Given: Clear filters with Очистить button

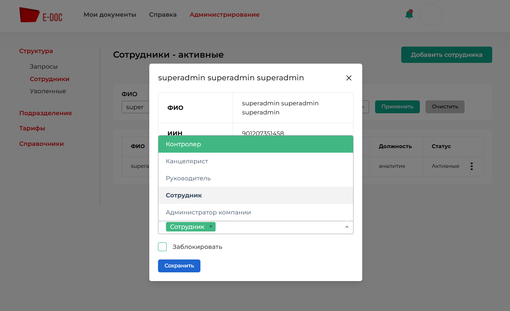Looking at the screenshot, I should (x=445, y=107).
